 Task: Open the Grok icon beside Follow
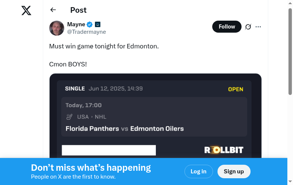(x=248, y=27)
